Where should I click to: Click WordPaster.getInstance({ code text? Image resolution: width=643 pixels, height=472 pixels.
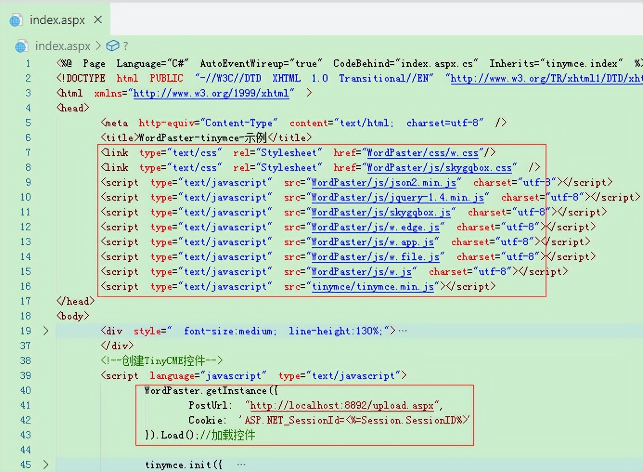point(211,391)
